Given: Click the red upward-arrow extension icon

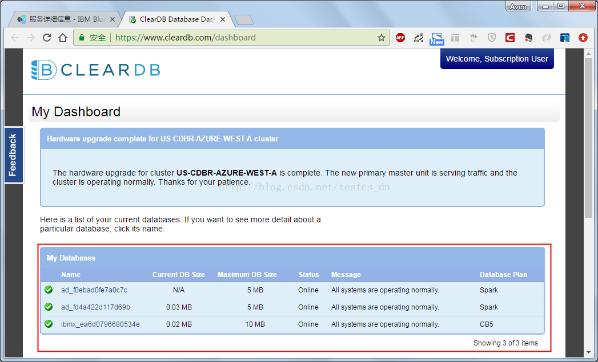Looking at the screenshot, I should pos(583,38).
